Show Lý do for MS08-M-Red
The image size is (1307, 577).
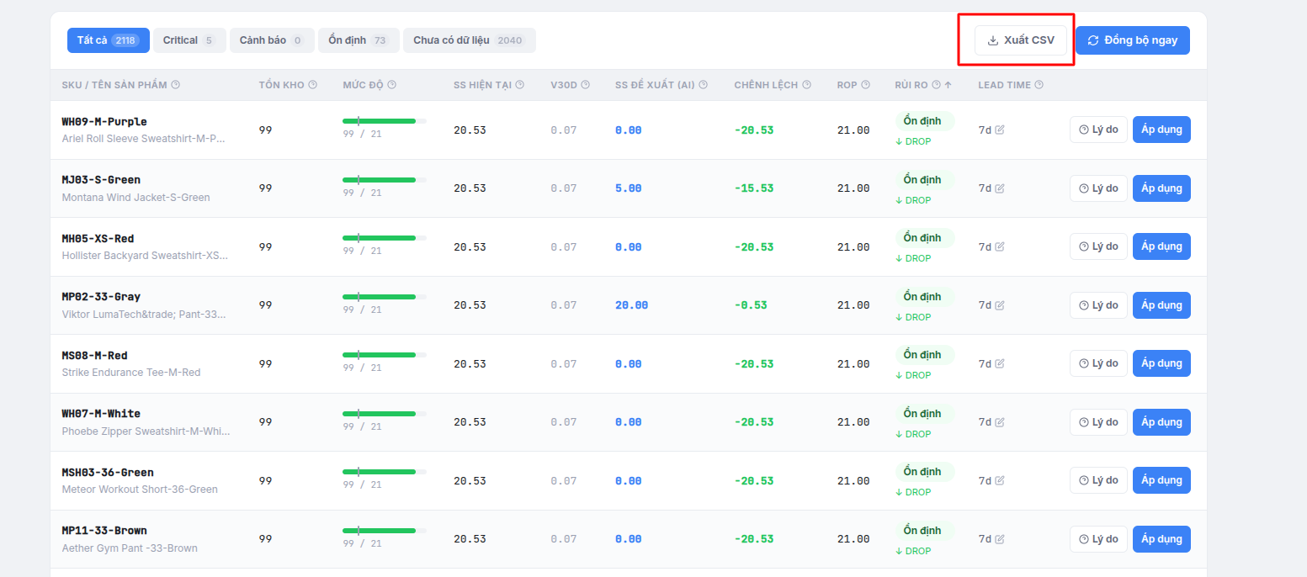[x=1098, y=363]
